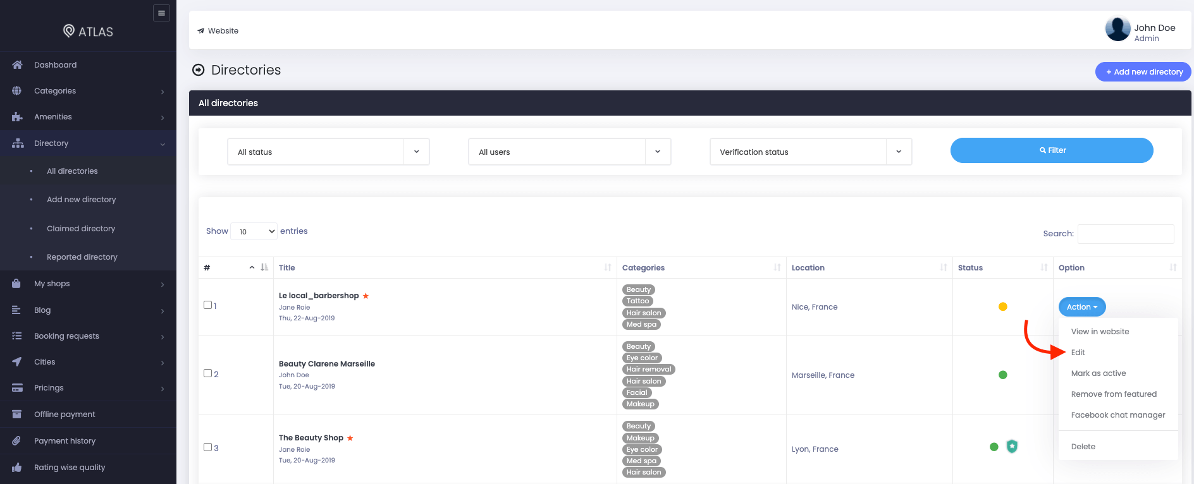Open Reported directory sidebar link
Image resolution: width=1194 pixels, height=484 pixels.
[82, 257]
